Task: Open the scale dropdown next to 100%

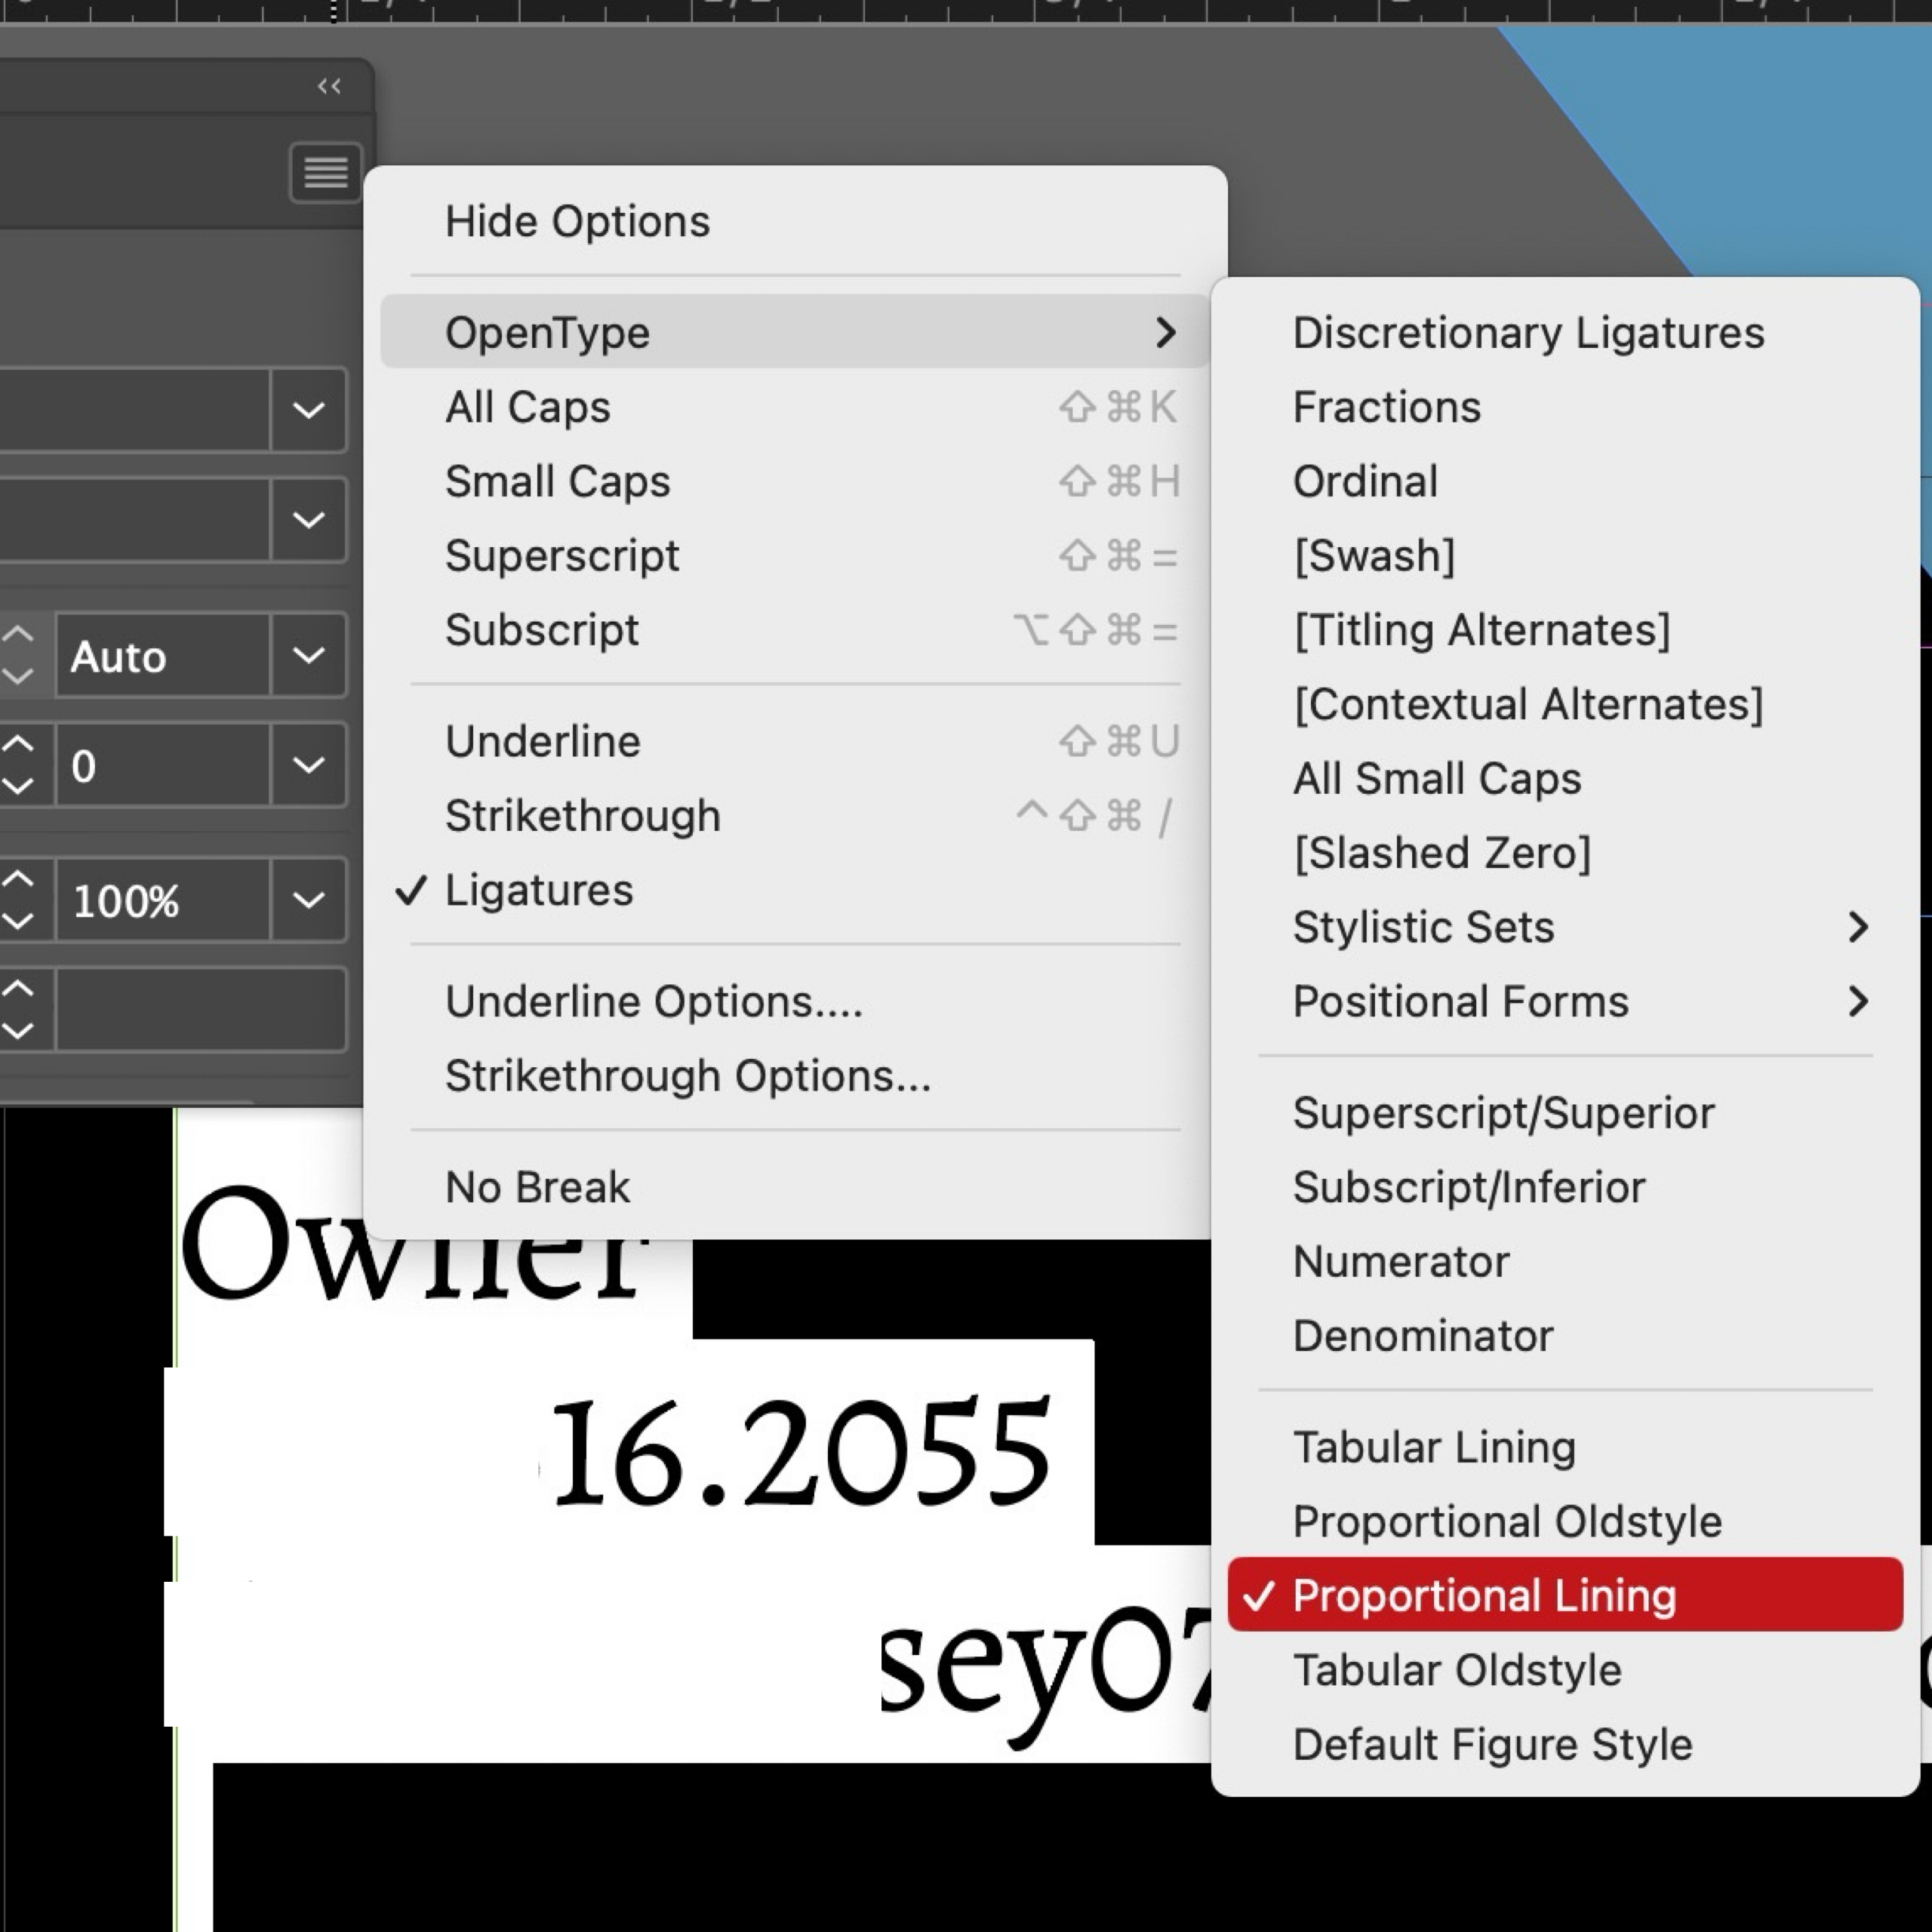Action: point(309,899)
